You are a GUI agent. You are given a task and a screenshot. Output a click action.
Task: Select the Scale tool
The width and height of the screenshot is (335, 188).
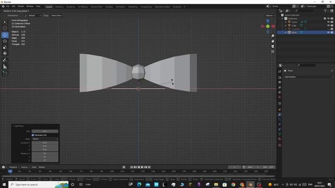click(5, 48)
